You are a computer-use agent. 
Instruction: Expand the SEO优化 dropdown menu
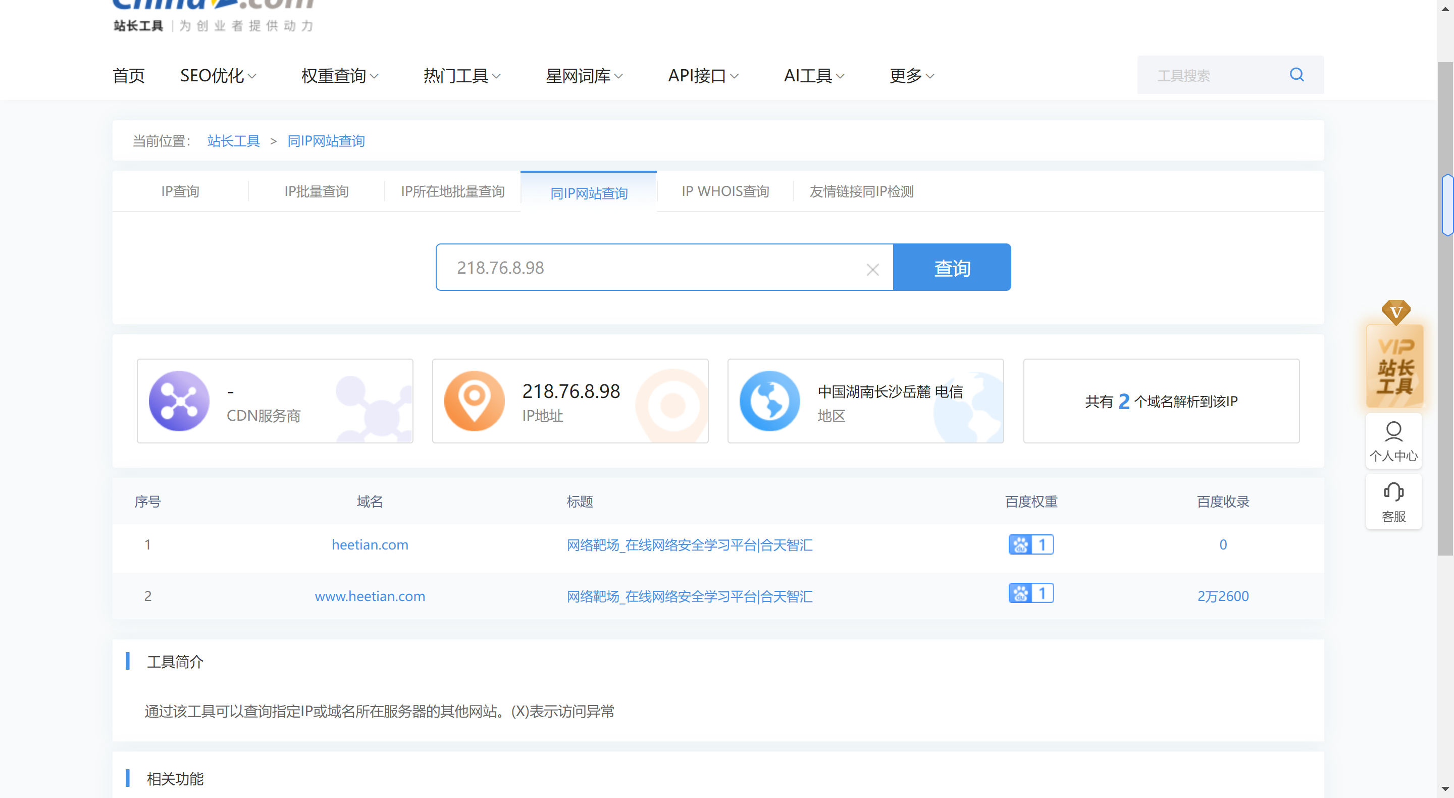pos(218,76)
